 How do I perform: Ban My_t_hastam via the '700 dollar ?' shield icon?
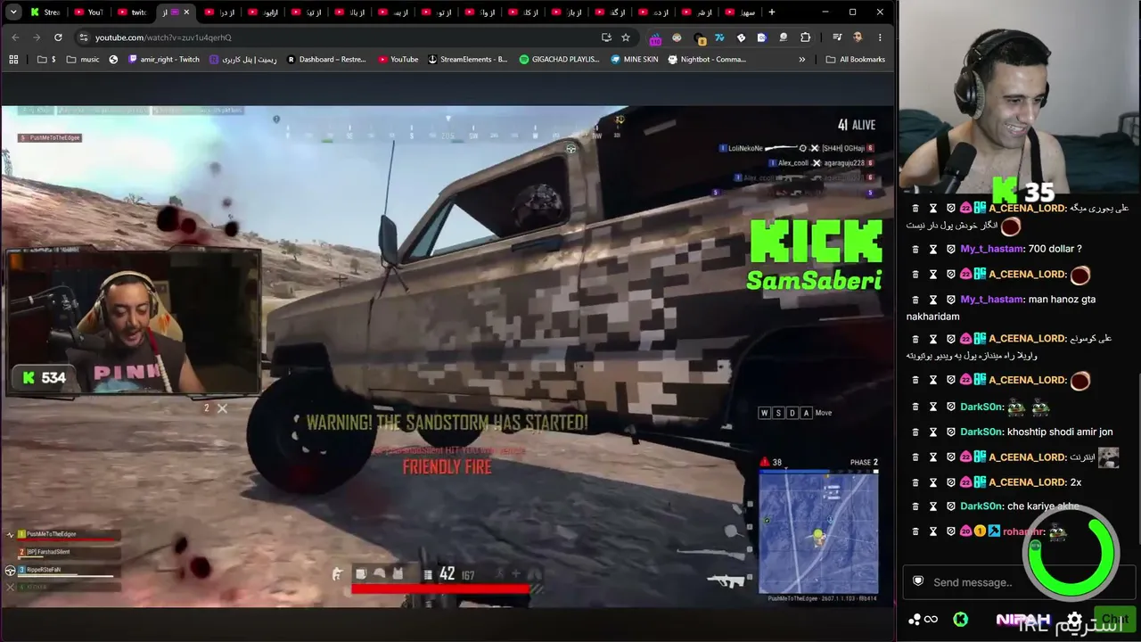(951, 249)
